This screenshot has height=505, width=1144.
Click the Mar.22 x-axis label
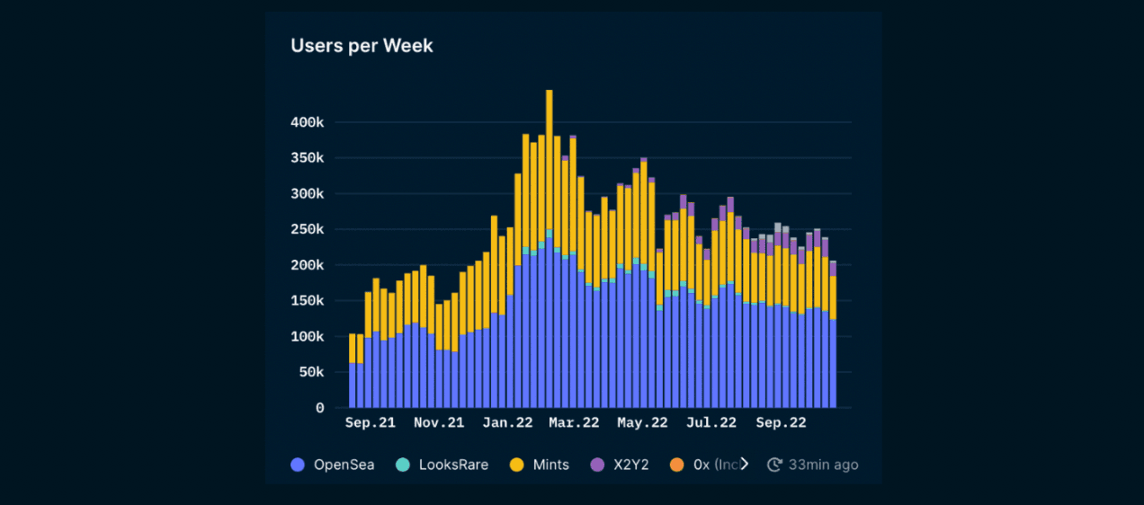pyautogui.click(x=575, y=422)
